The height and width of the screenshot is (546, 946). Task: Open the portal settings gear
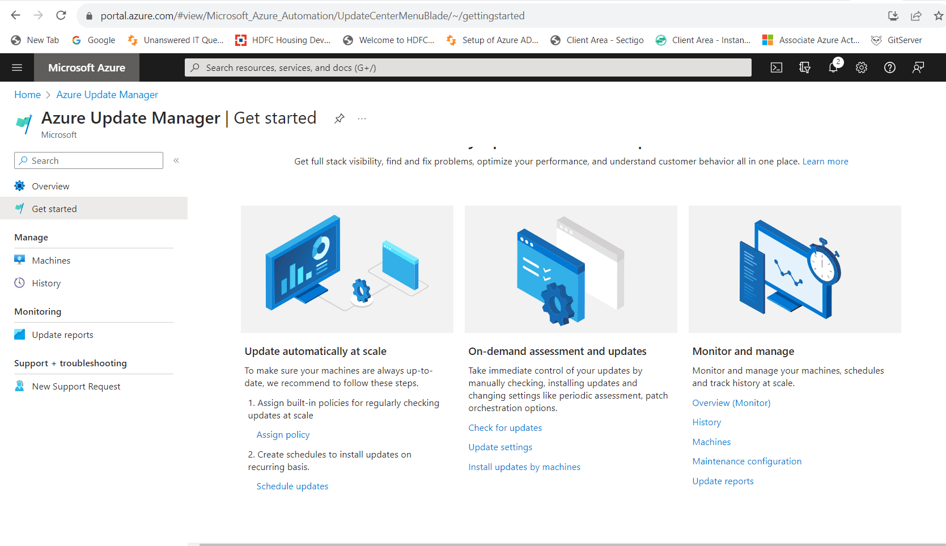pos(862,67)
